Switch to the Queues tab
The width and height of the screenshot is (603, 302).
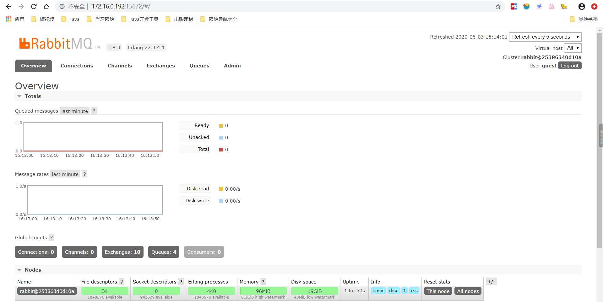point(199,66)
